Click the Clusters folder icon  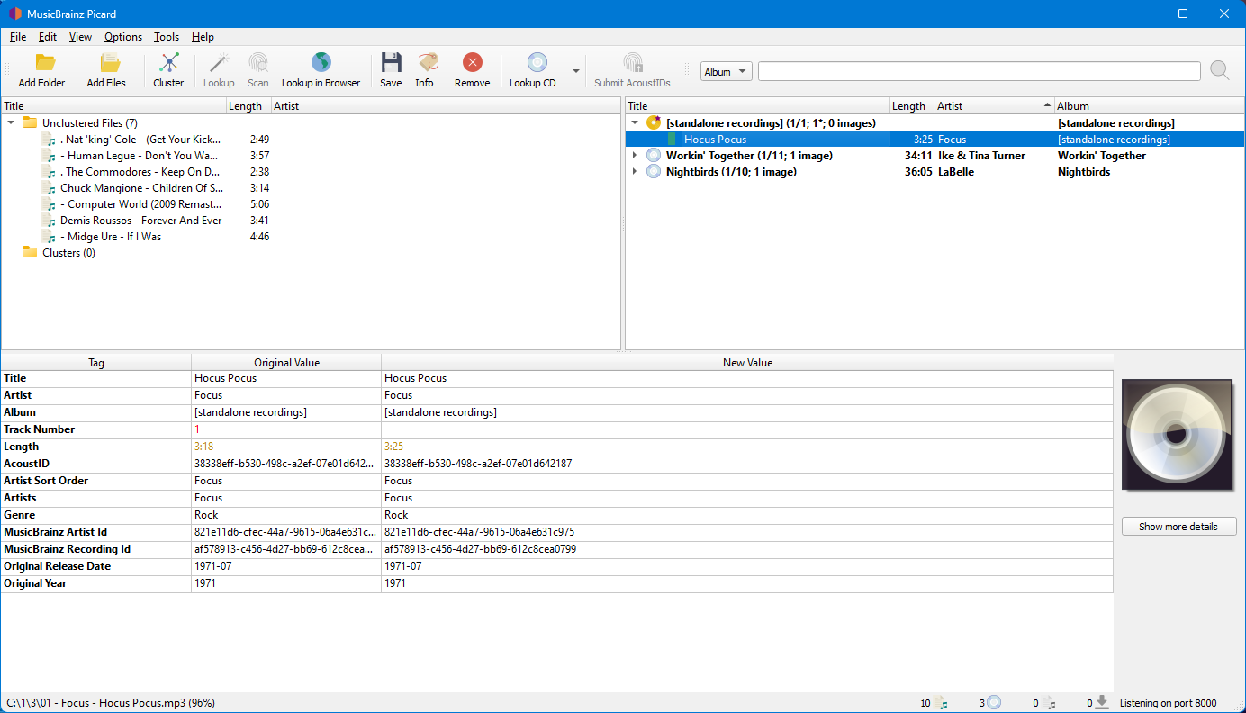point(30,252)
